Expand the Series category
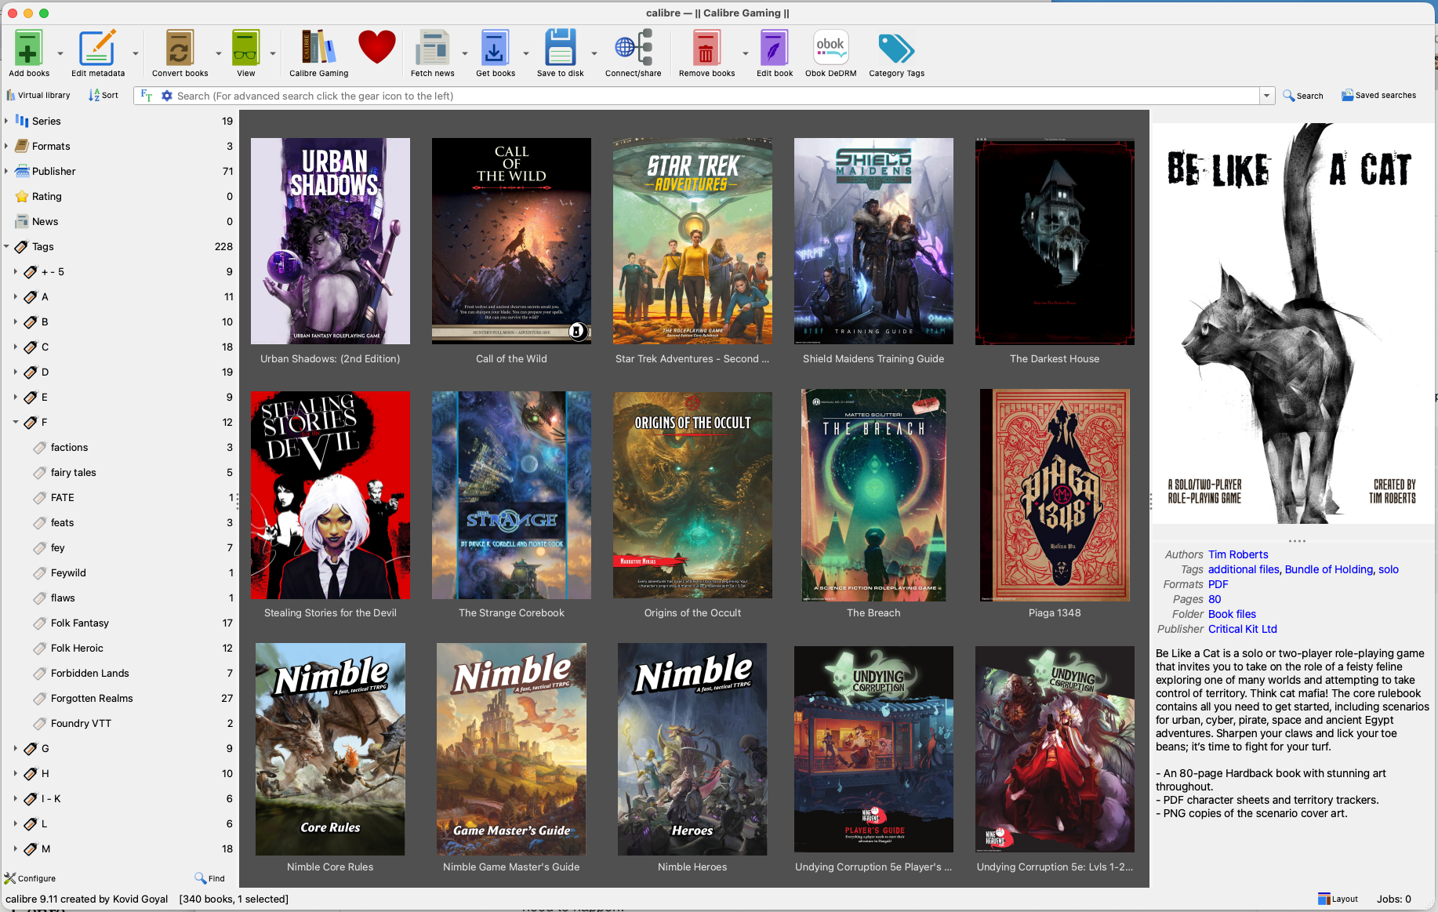The image size is (1438, 912). pos(6,121)
